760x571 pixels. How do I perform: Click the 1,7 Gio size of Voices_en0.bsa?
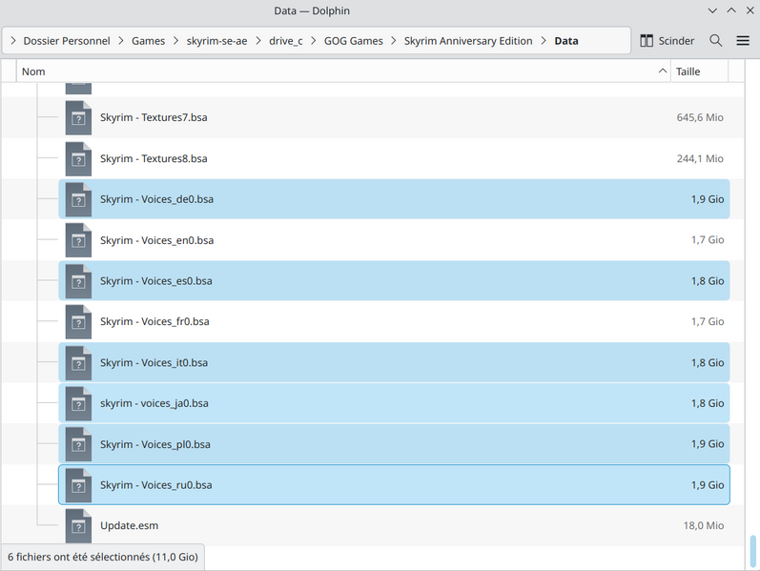pos(708,240)
